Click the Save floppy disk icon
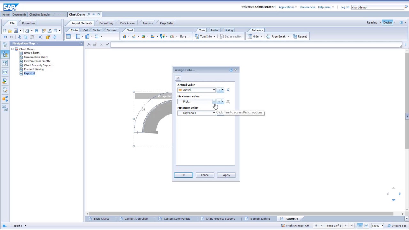The height and width of the screenshot is (230, 409). tap(16, 31)
